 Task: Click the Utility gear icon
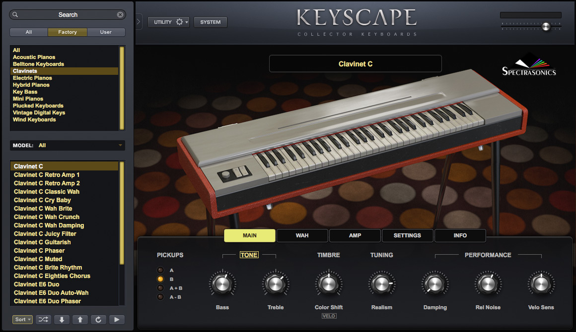coord(179,22)
